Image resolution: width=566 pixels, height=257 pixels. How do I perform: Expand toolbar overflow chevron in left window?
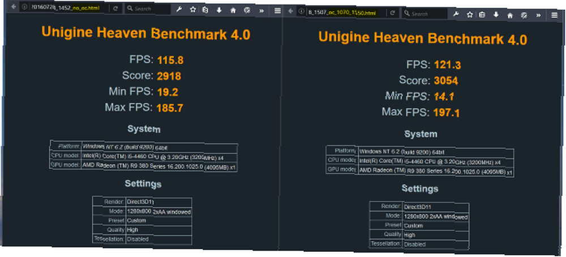coord(261,11)
